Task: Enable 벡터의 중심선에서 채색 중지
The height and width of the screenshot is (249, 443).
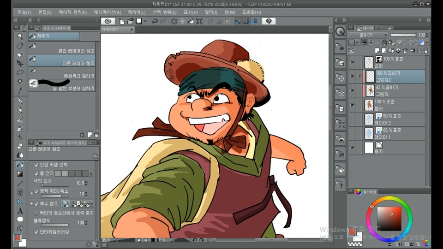Action: tap(36, 213)
